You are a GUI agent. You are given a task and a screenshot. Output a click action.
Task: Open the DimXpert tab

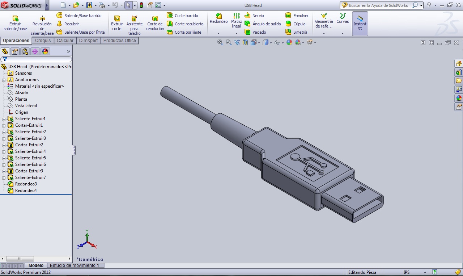[89, 41]
